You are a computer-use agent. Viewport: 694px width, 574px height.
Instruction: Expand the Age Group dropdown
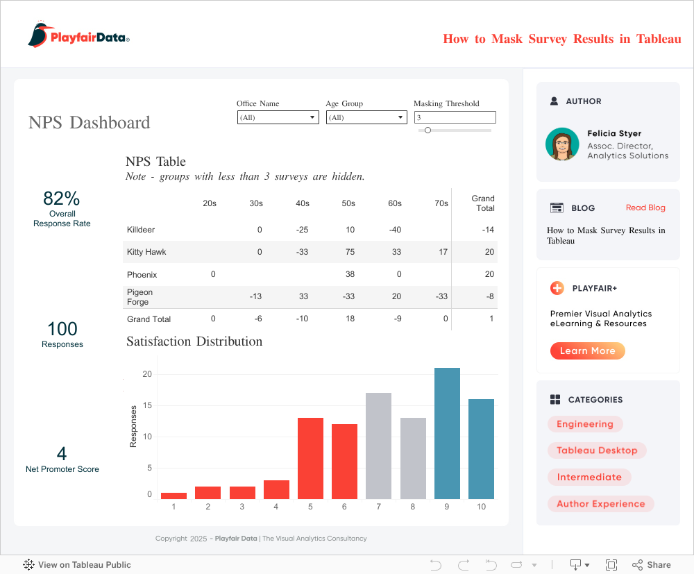click(x=366, y=118)
